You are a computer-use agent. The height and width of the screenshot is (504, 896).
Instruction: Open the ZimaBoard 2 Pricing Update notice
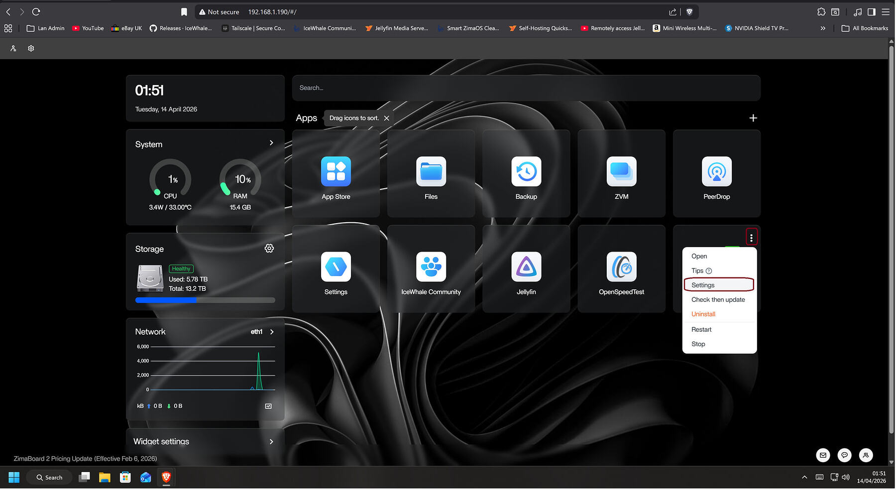tap(85, 459)
